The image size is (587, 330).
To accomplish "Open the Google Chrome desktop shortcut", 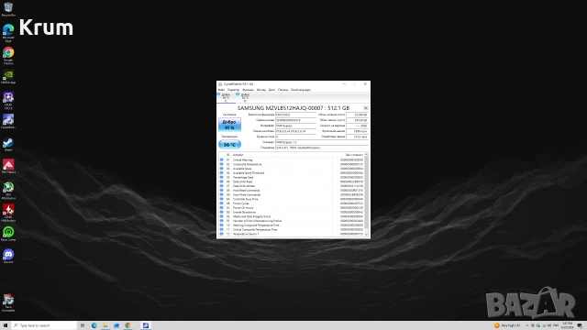I will click(8, 55).
